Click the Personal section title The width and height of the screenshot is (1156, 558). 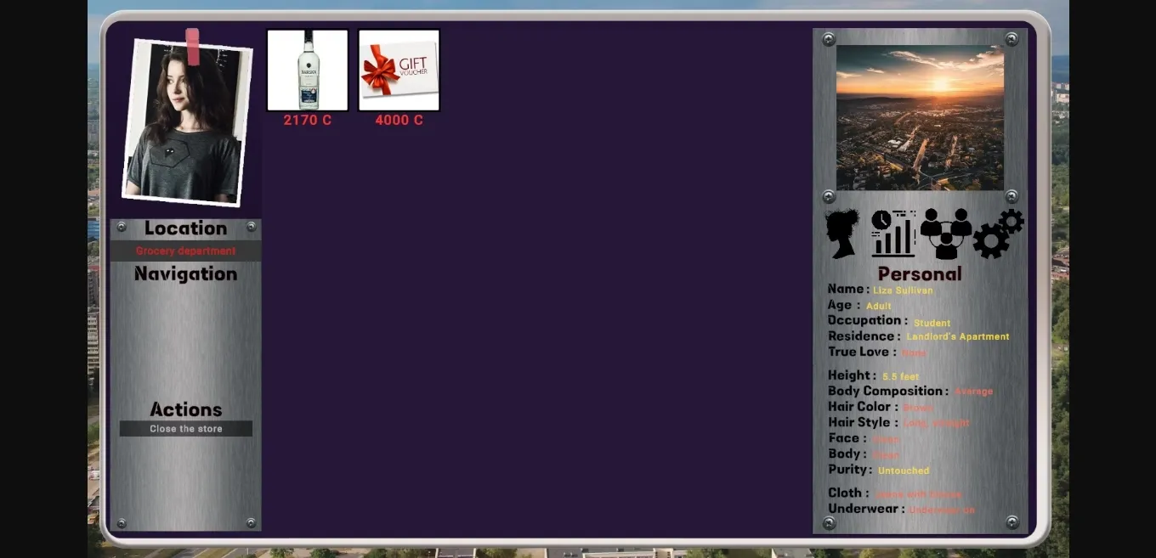[920, 274]
